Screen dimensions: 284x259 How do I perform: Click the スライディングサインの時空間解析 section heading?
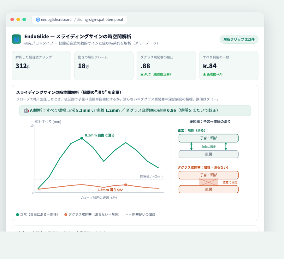(x=69, y=93)
